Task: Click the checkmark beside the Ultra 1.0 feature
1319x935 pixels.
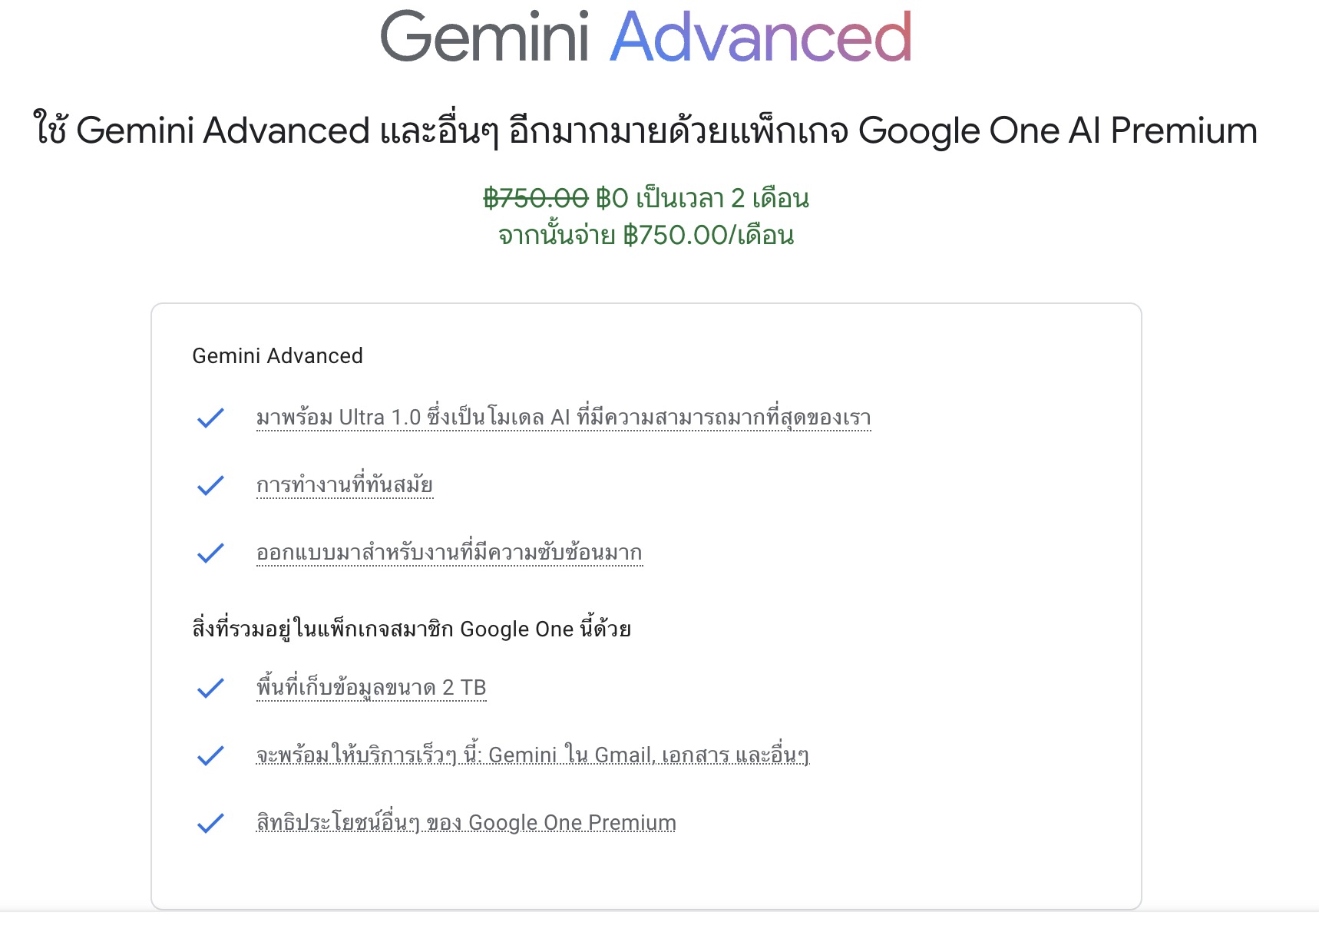Action: pos(210,418)
